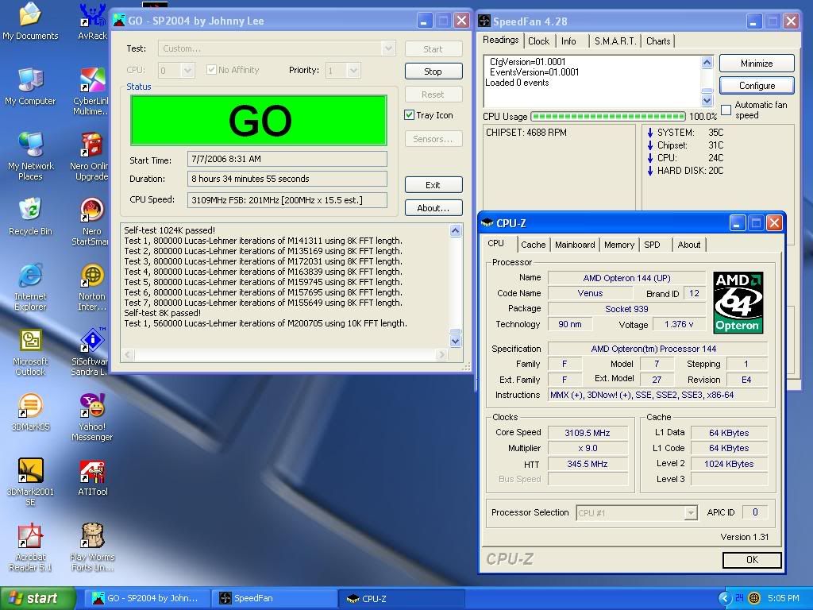The height and width of the screenshot is (610, 813).
Task: Switch to the SP2004 taskbar button
Action: tap(148, 598)
